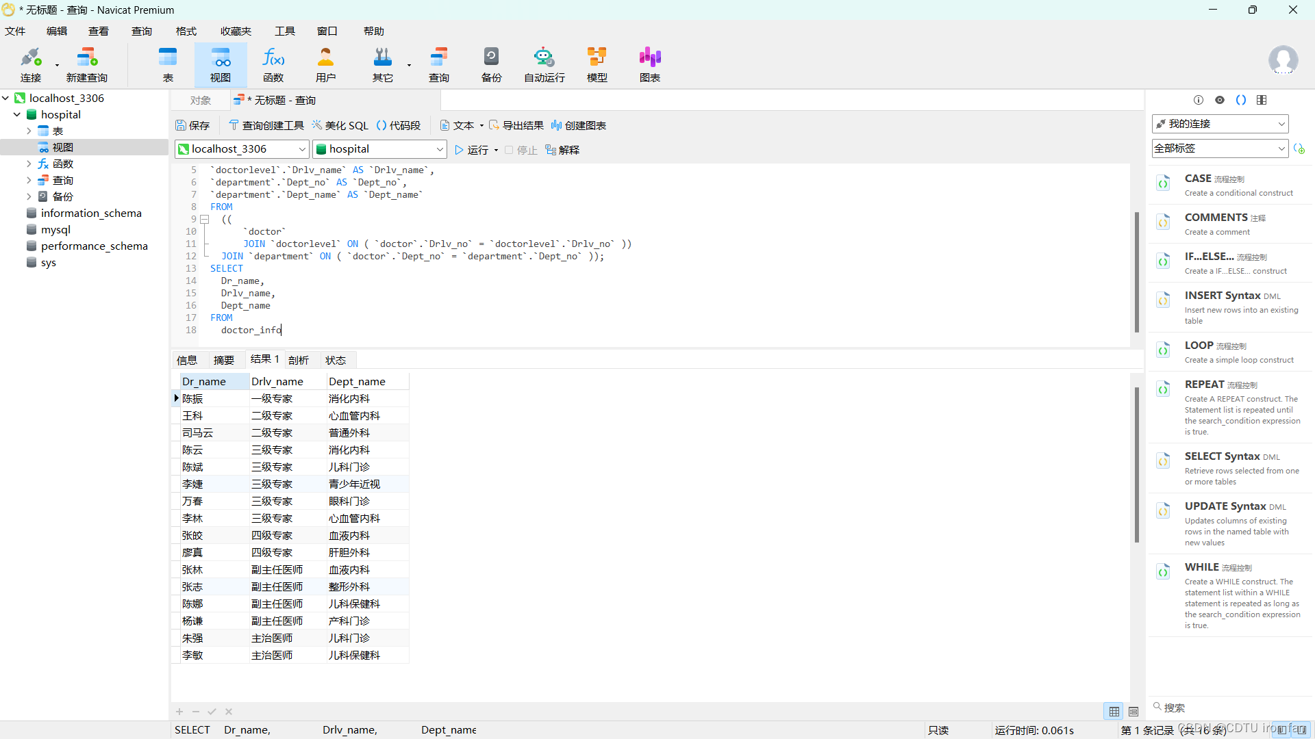
Task: Open the User (用户) toolbar icon
Action: (326, 65)
